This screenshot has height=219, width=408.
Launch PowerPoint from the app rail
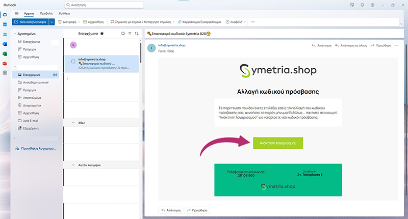tap(5, 63)
